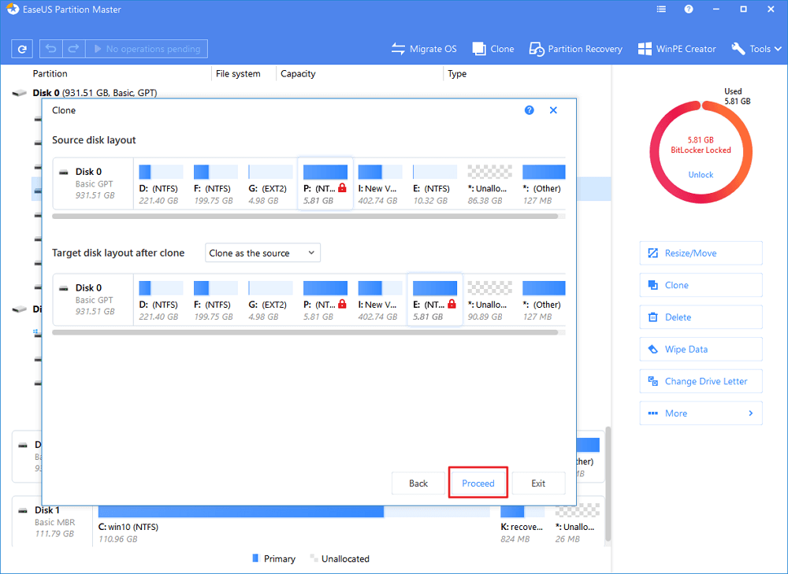This screenshot has height=574, width=788.
Task: Click the source disk layout horizontal scrollbar
Action: [x=305, y=217]
